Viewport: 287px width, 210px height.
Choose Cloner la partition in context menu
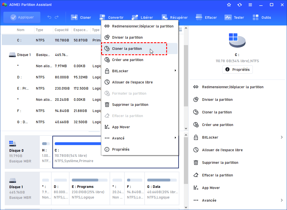pyautogui.click(x=140, y=48)
